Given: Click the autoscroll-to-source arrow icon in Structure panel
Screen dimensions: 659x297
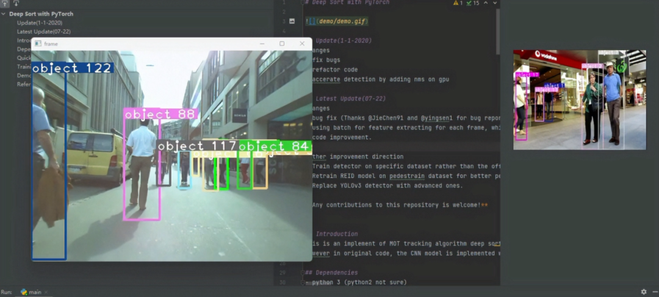Looking at the screenshot, I should [x=6, y=3].
